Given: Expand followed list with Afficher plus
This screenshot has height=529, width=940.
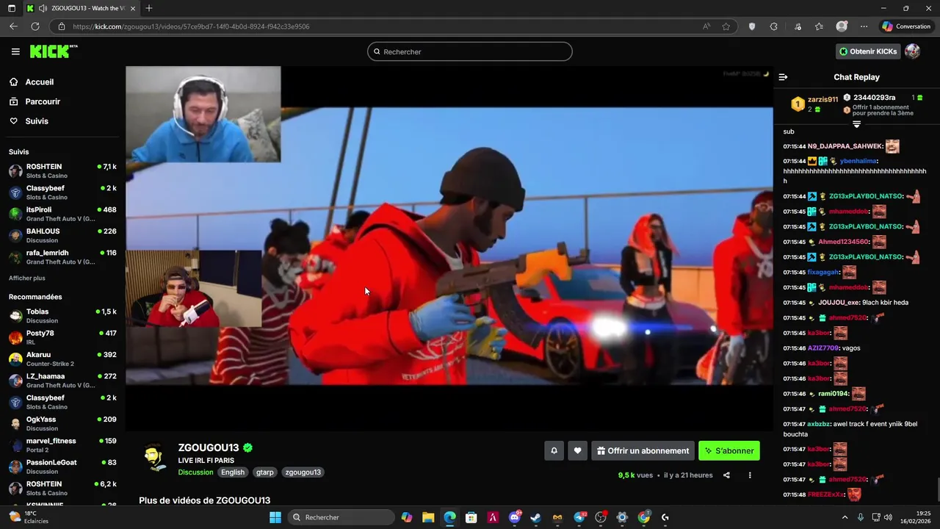Looking at the screenshot, I should click(x=27, y=278).
